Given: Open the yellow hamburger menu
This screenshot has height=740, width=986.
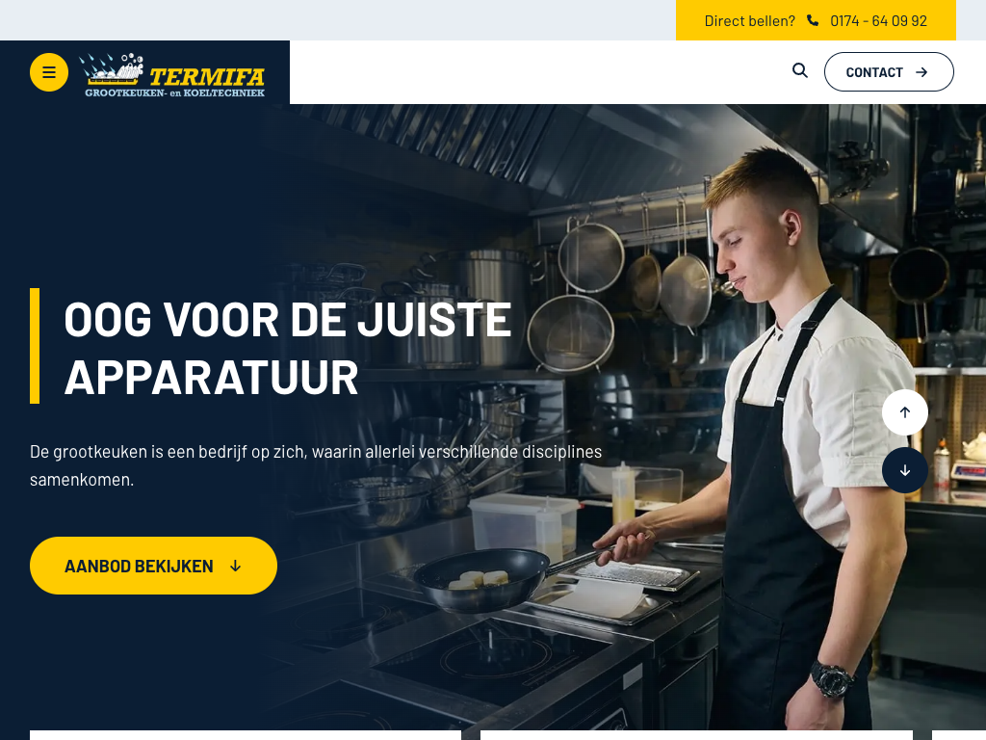Looking at the screenshot, I should tap(49, 72).
